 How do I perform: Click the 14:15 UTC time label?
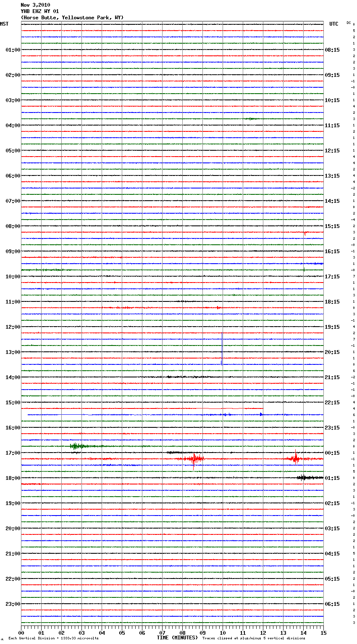click(x=332, y=201)
